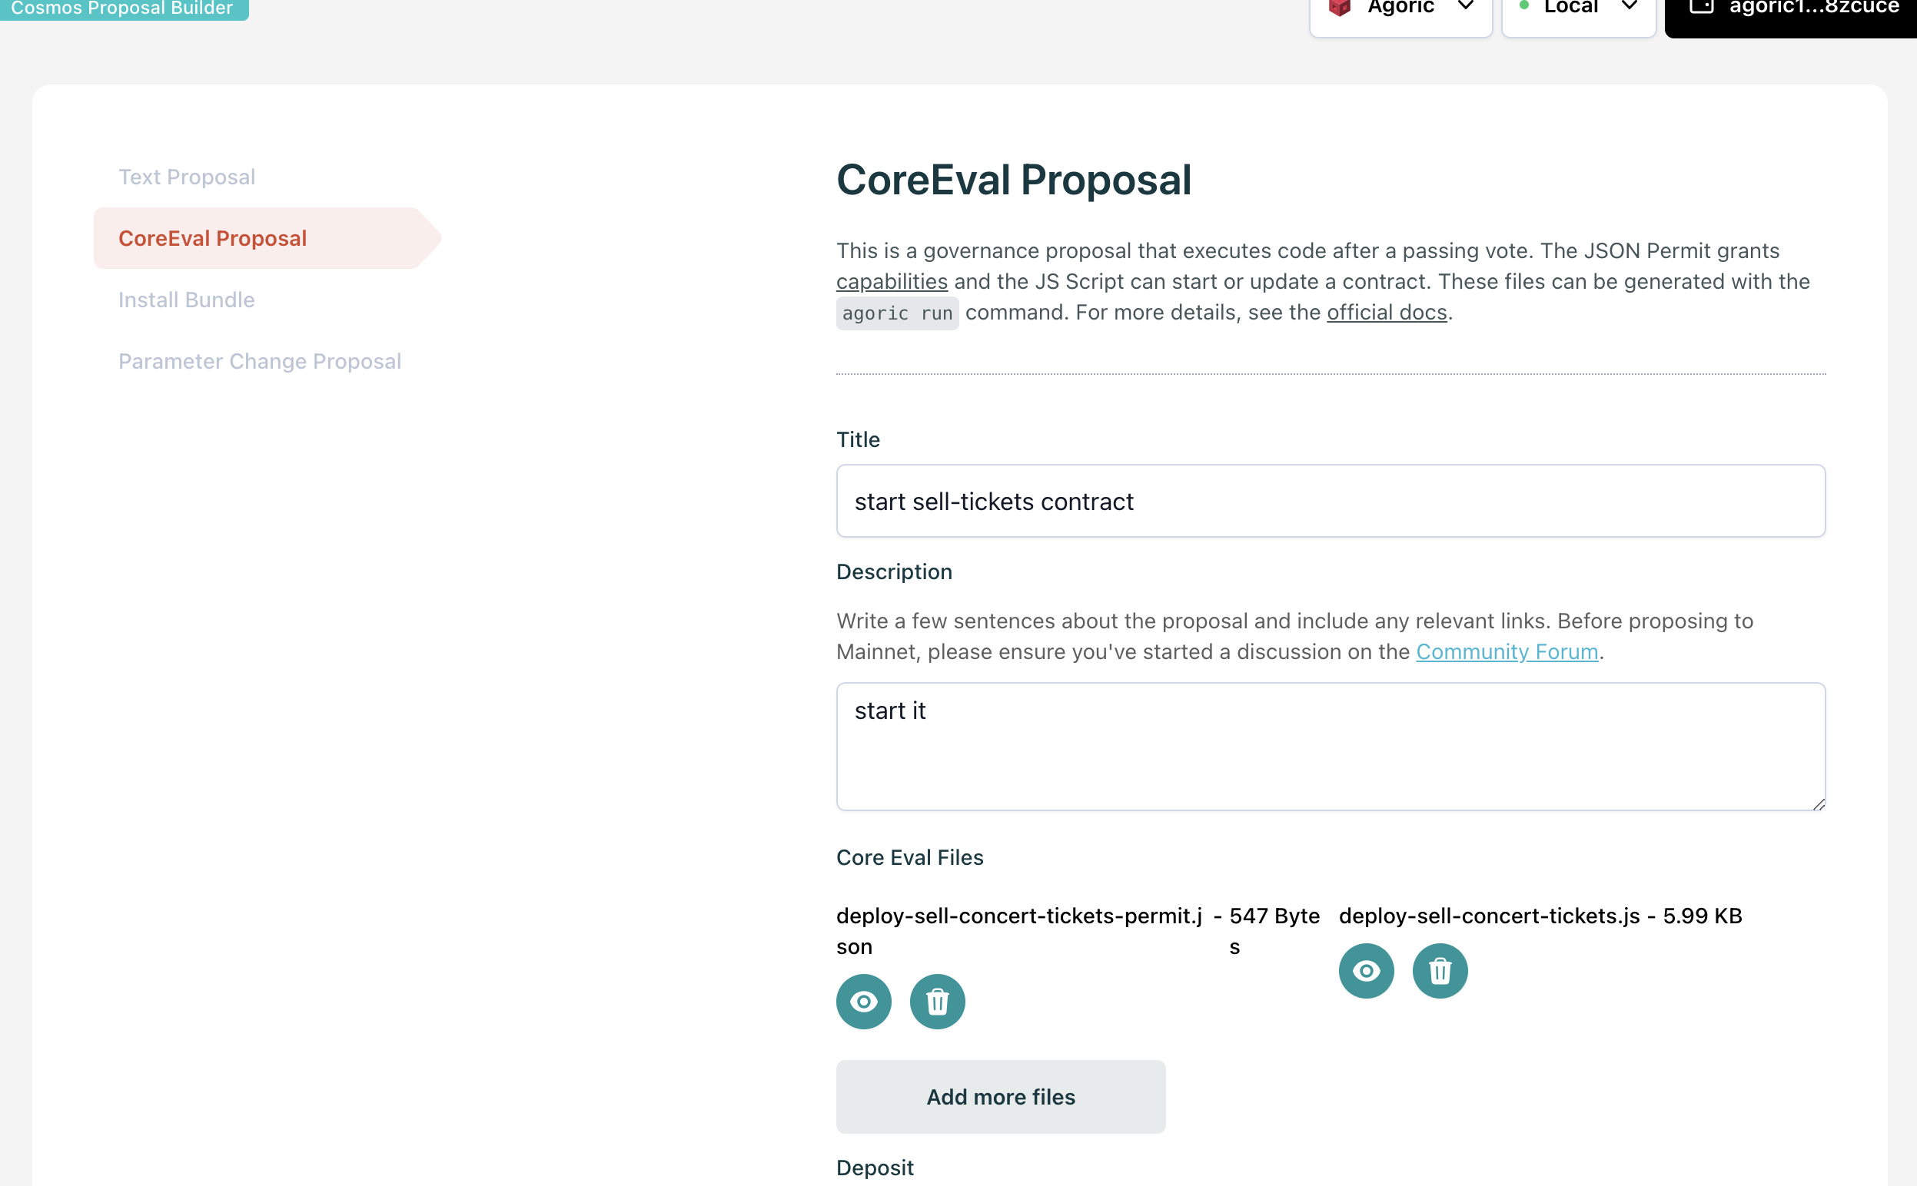Click the Agoric chain logo icon
Image resolution: width=1917 pixels, height=1186 pixels.
click(1339, 8)
